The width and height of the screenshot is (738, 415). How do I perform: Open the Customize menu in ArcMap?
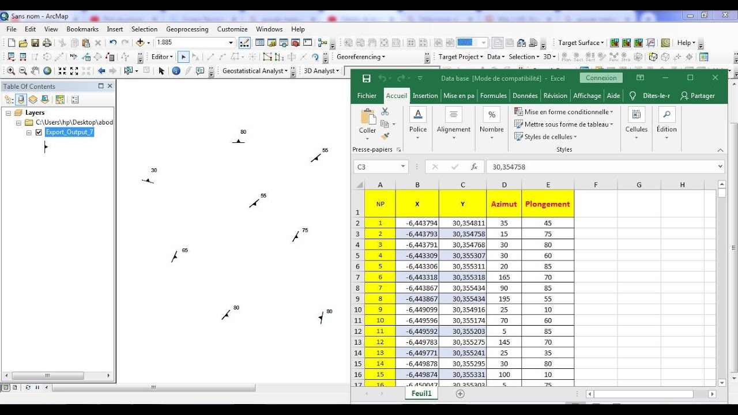[x=232, y=29]
